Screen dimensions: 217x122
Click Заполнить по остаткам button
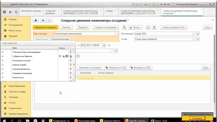pos(90,68)
